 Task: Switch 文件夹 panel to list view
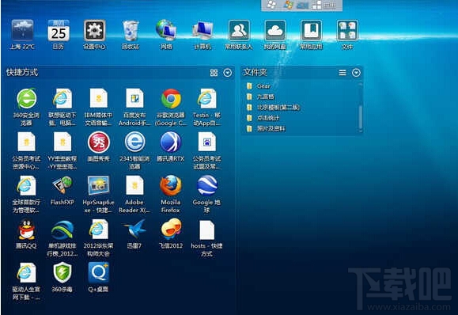tap(343, 73)
